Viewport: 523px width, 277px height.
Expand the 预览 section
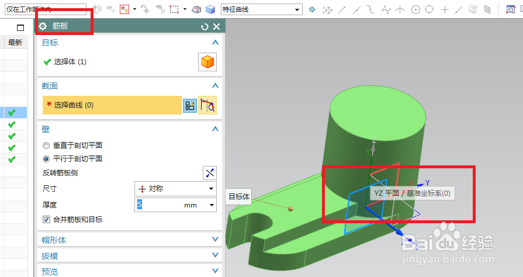[215, 271]
